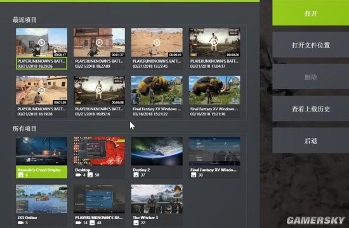Open 查看上载历史 upload history
Image resolution: width=349 pixels, height=228 pixels.
[x=311, y=109]
